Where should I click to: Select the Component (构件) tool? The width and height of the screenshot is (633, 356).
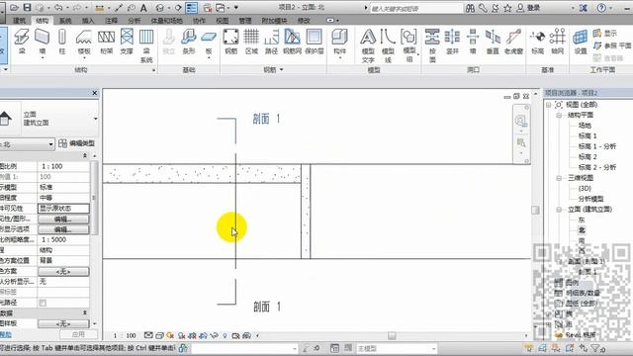click(x=339, y=42)
